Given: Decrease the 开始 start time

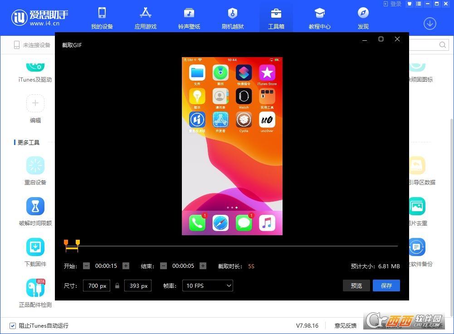Looking at the screenshot, I should 86,266.
